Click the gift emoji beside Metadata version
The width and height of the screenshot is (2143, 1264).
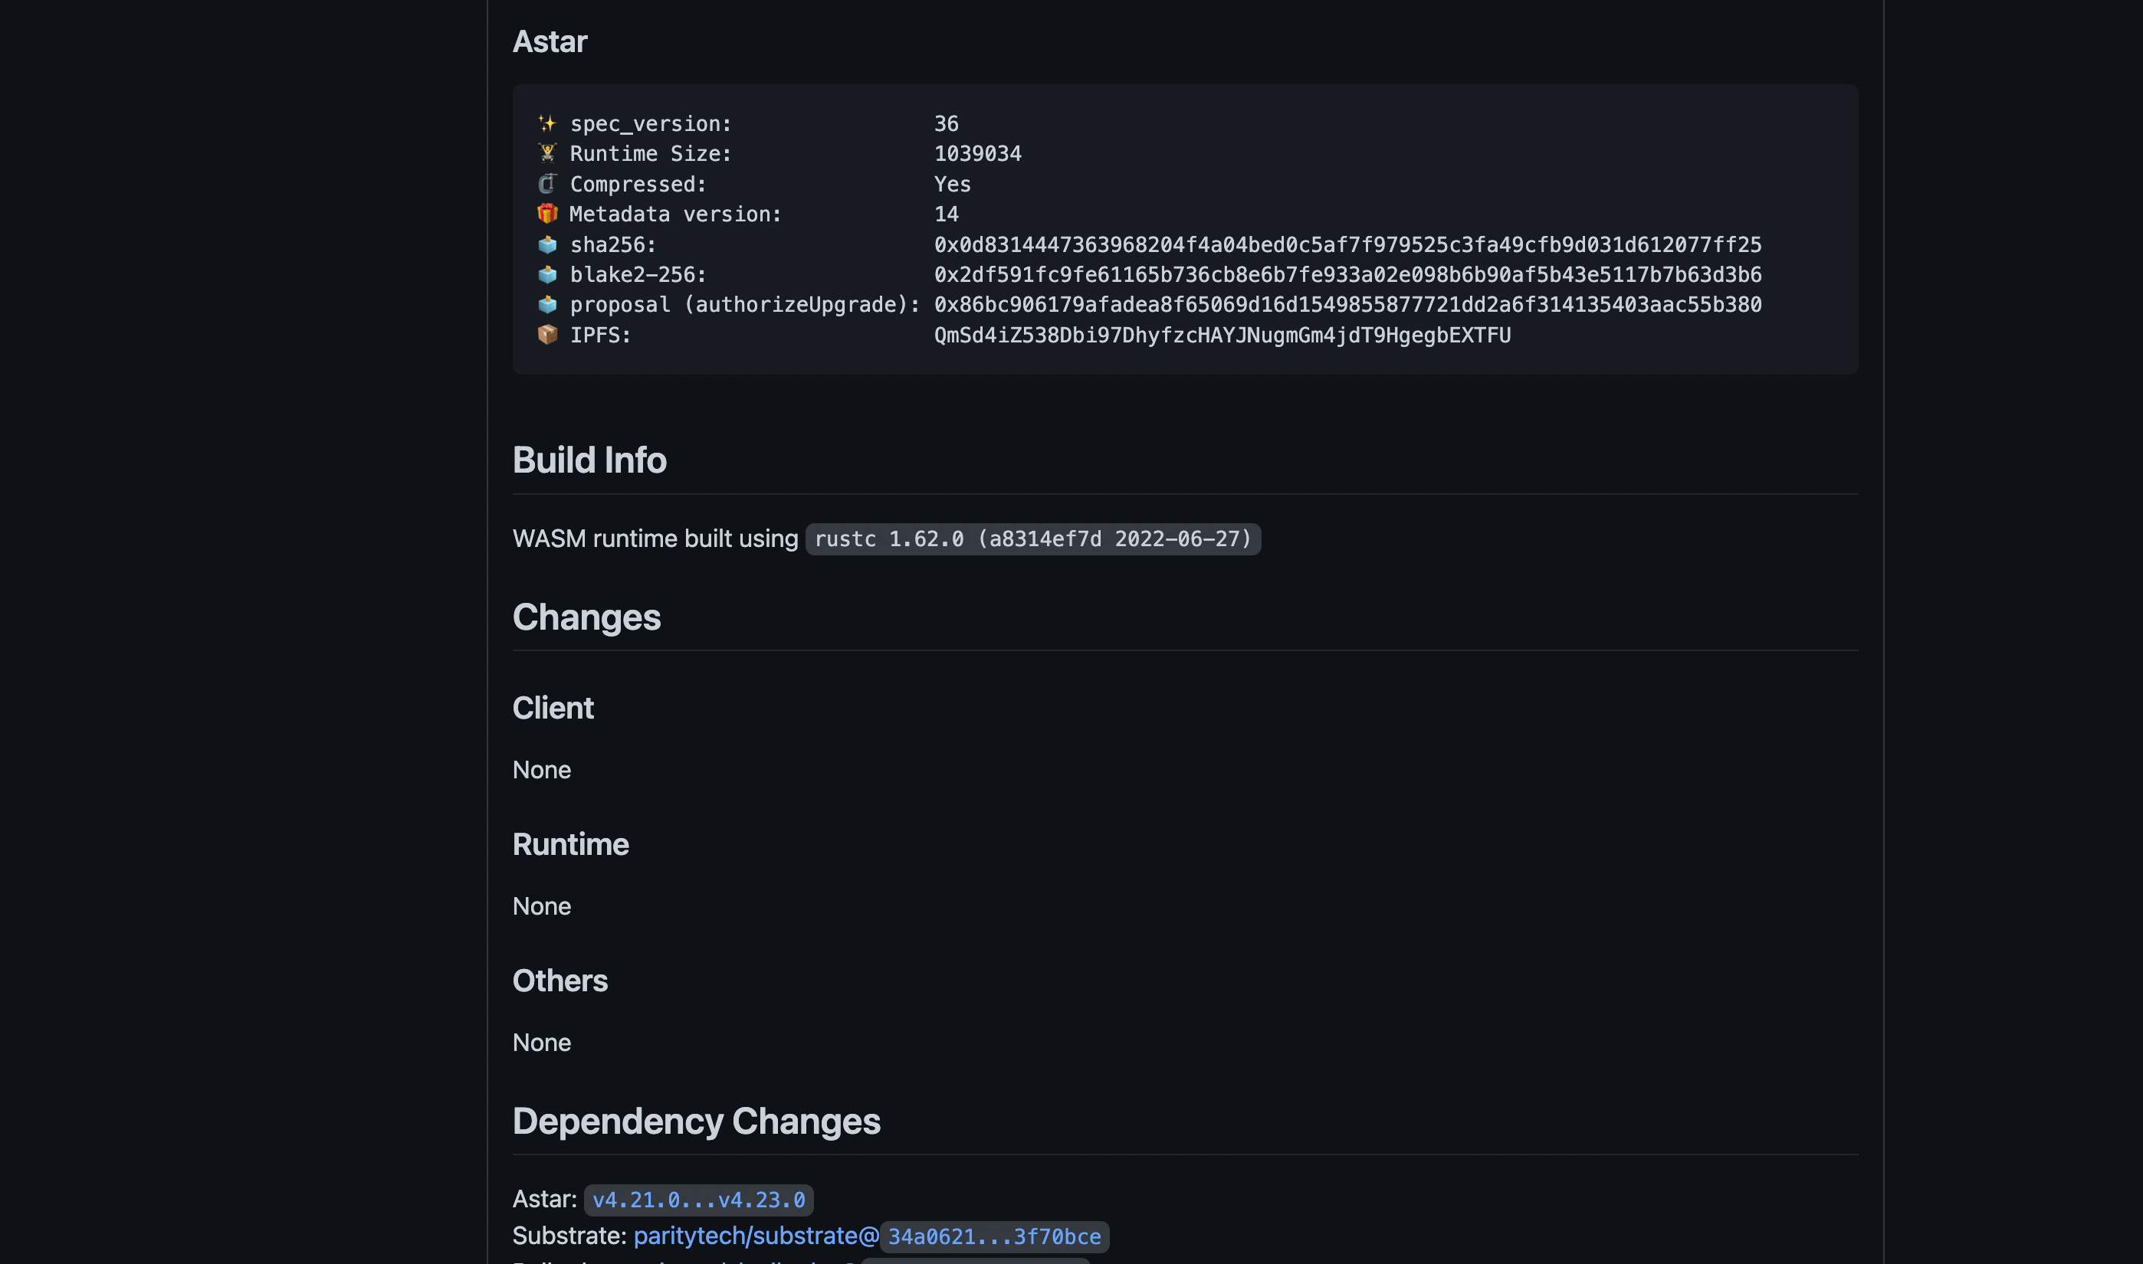547,214
